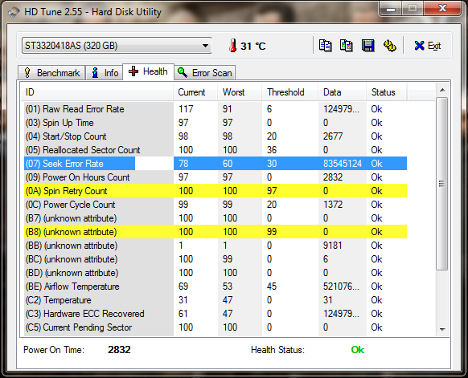The width and height of the screenshot is (468, 378).
Task: Select the Health tab
Action: click(x=148, y=71)
